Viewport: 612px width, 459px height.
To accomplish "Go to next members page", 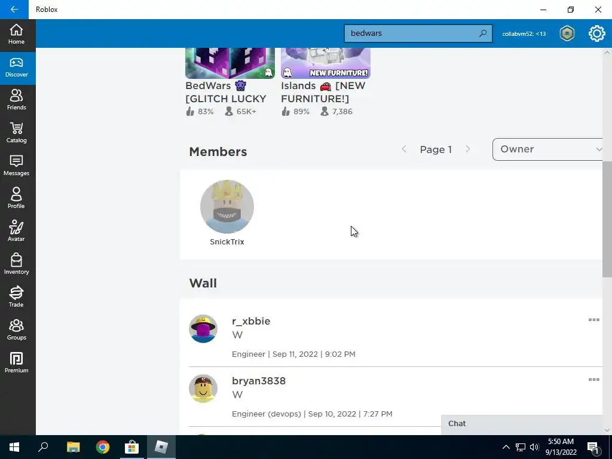I will [x=467, y=149].
